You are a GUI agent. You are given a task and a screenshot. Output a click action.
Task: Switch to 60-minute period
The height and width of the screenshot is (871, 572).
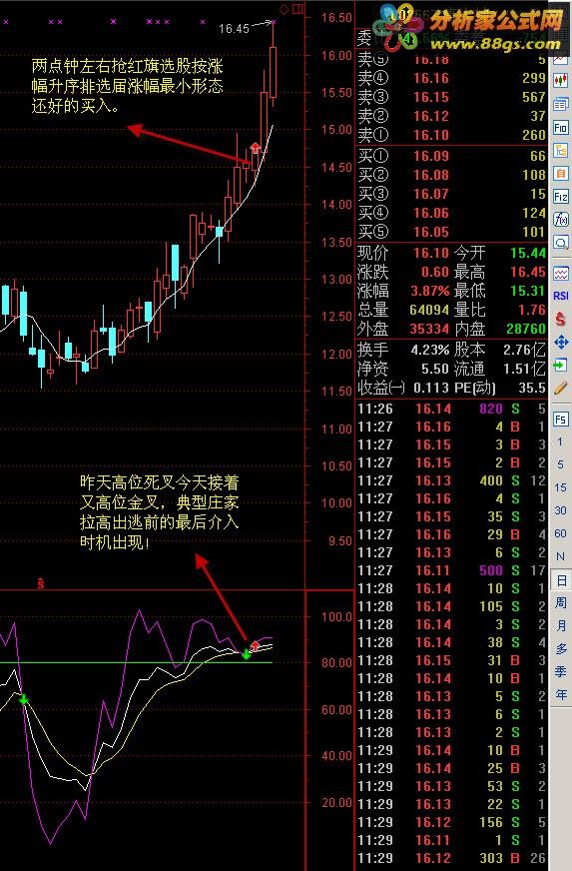click(x=560, y=533)
